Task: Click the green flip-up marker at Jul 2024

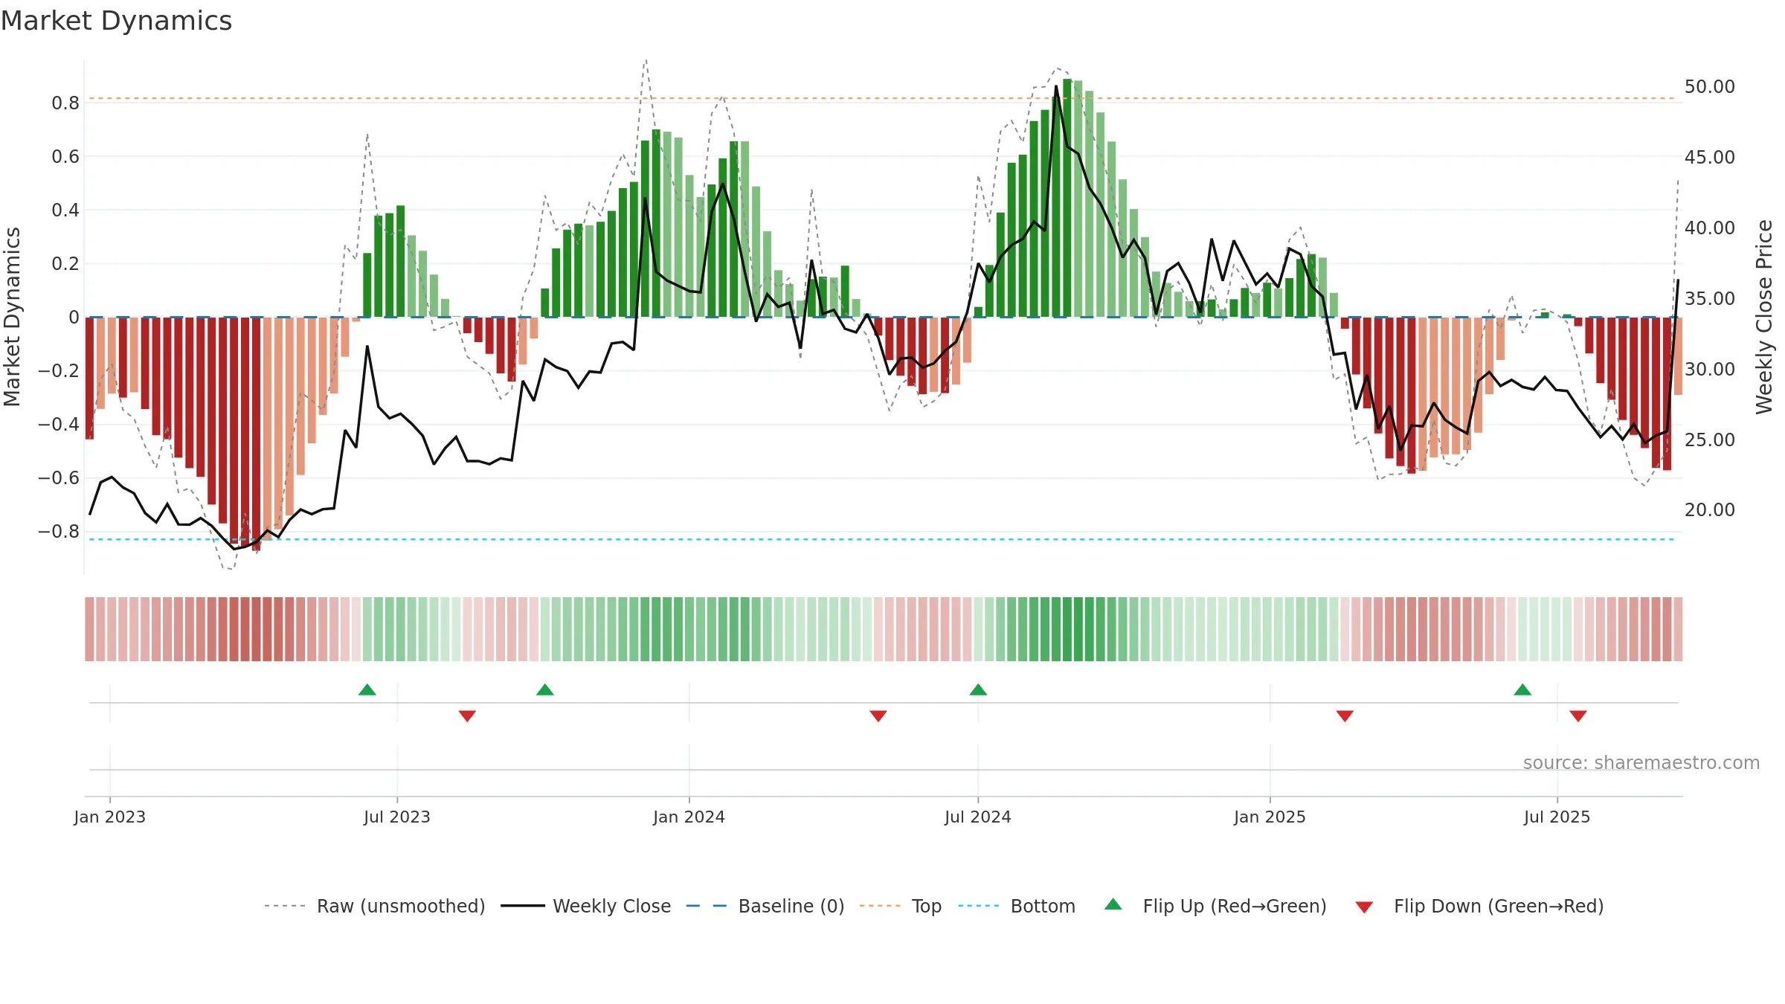Action: [x=978, y=689]
